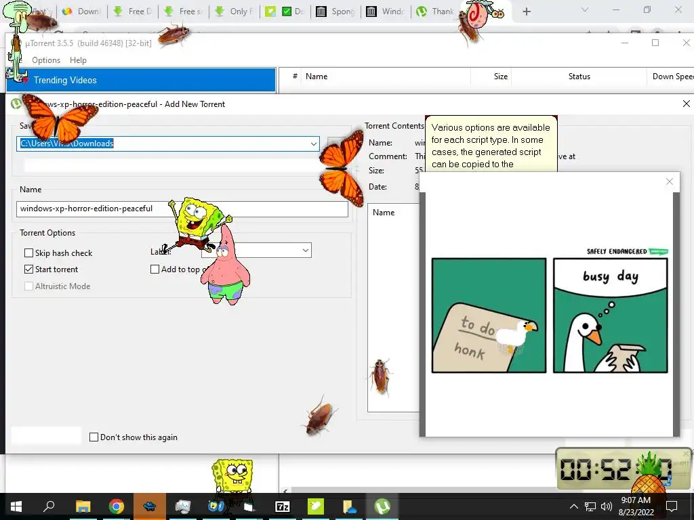Uncheck the Start torrent checkbox
This screenshot has width=694, height=520.
[28, 269]
